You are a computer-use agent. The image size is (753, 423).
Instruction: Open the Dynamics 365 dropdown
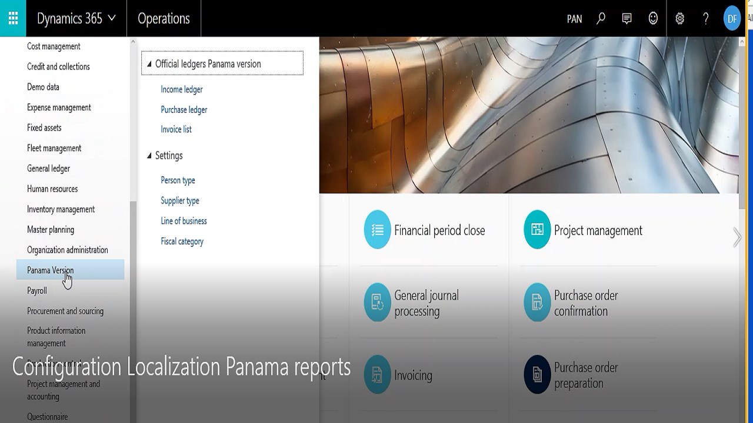pyautogui.click(x=76, y=18)
